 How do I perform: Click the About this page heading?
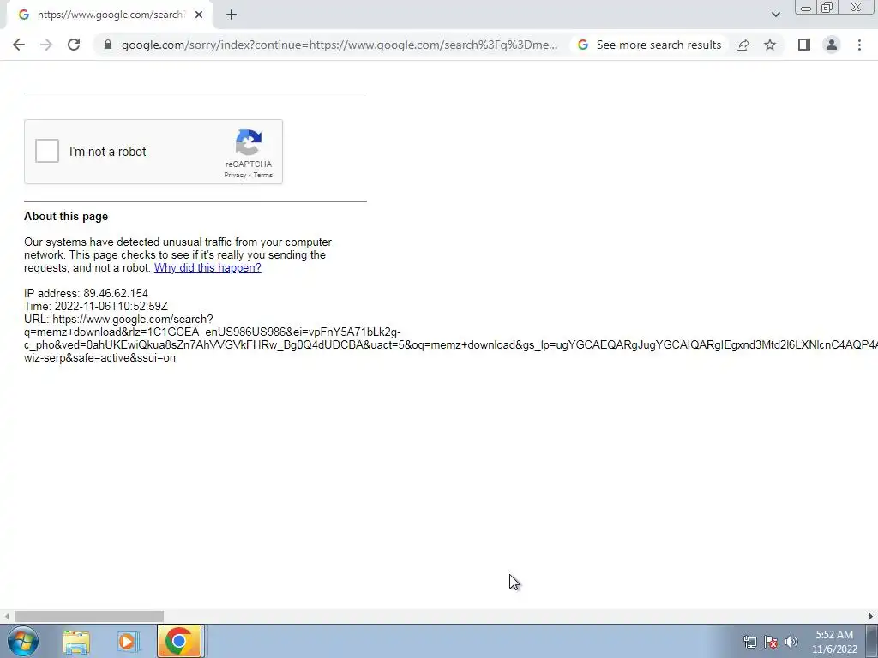(x=66, y=217)
